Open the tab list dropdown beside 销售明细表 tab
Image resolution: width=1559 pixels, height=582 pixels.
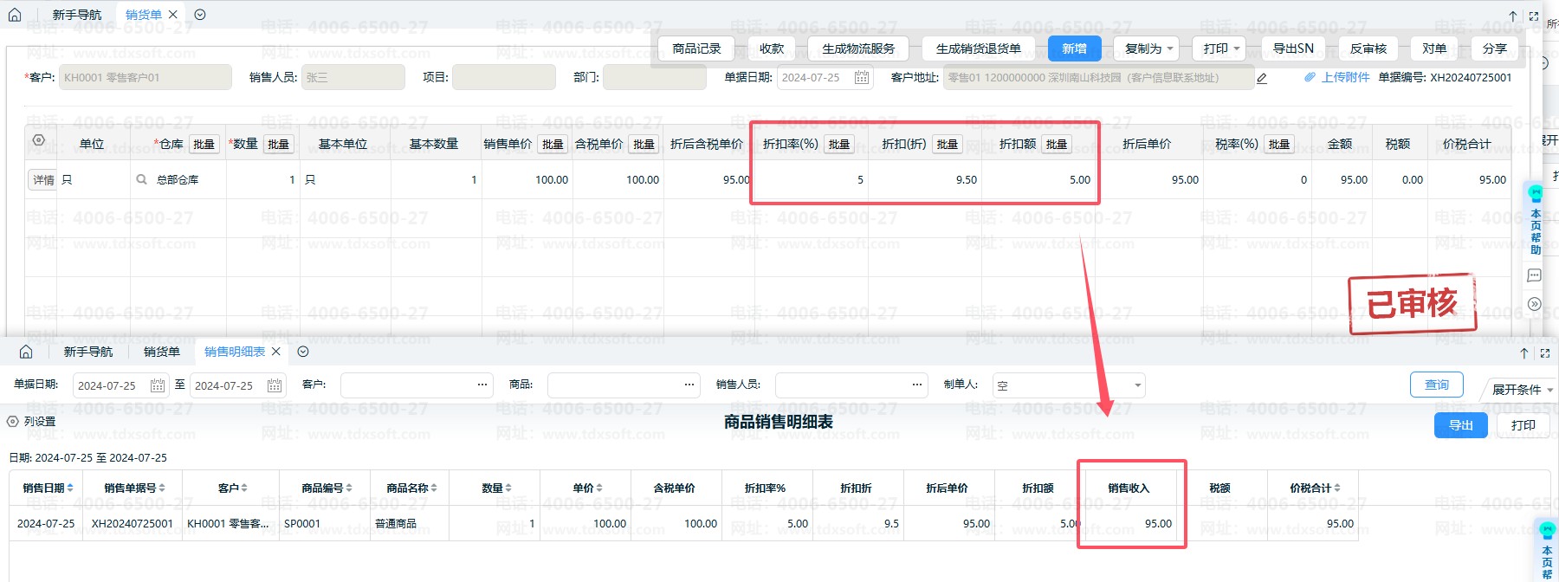303,352
